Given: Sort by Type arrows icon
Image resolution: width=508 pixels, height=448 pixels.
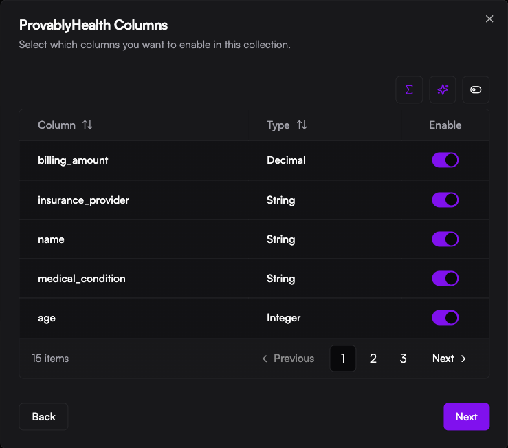Looking at the screenshot, I should tap(302, 125).
